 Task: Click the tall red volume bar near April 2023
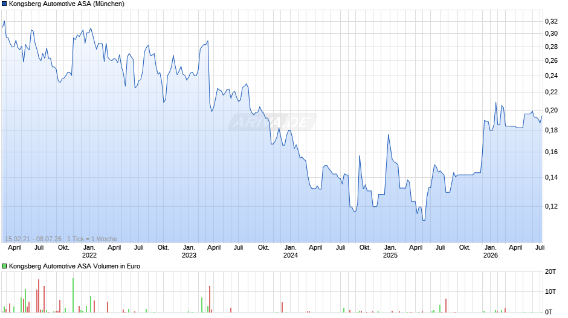(x=210, y=299)
